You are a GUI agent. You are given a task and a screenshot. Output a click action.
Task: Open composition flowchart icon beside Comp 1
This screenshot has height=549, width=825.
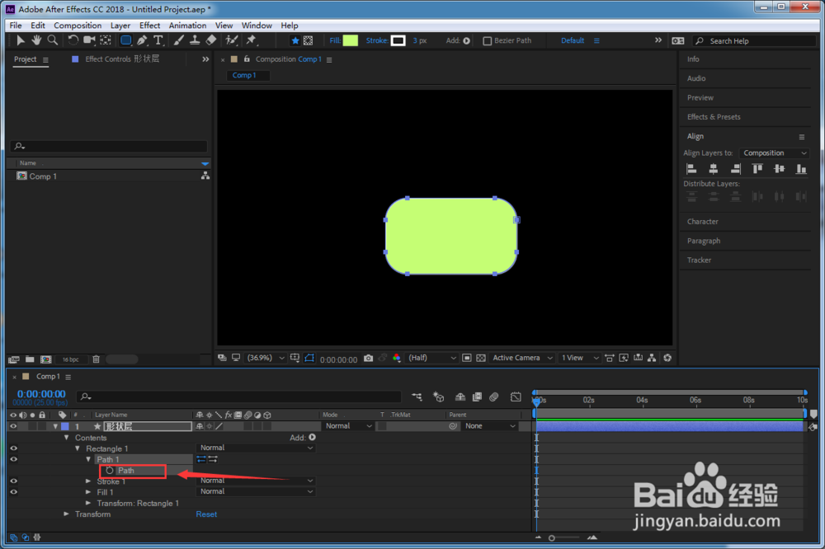pos(205,176)
